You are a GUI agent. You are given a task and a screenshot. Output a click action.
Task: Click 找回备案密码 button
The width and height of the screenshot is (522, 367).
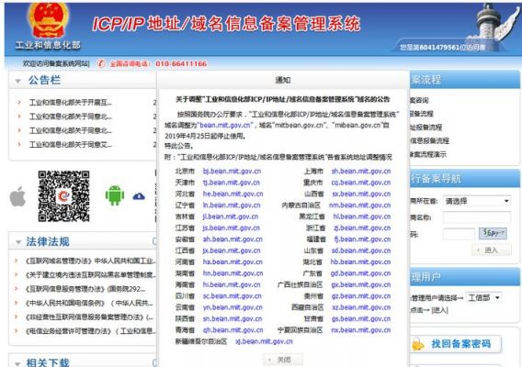456,344
